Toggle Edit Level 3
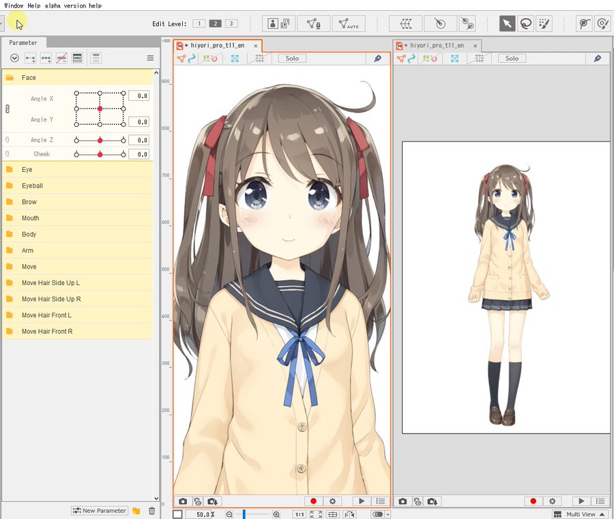The width and height of the screenshot is (614, 519). (231, 23)
